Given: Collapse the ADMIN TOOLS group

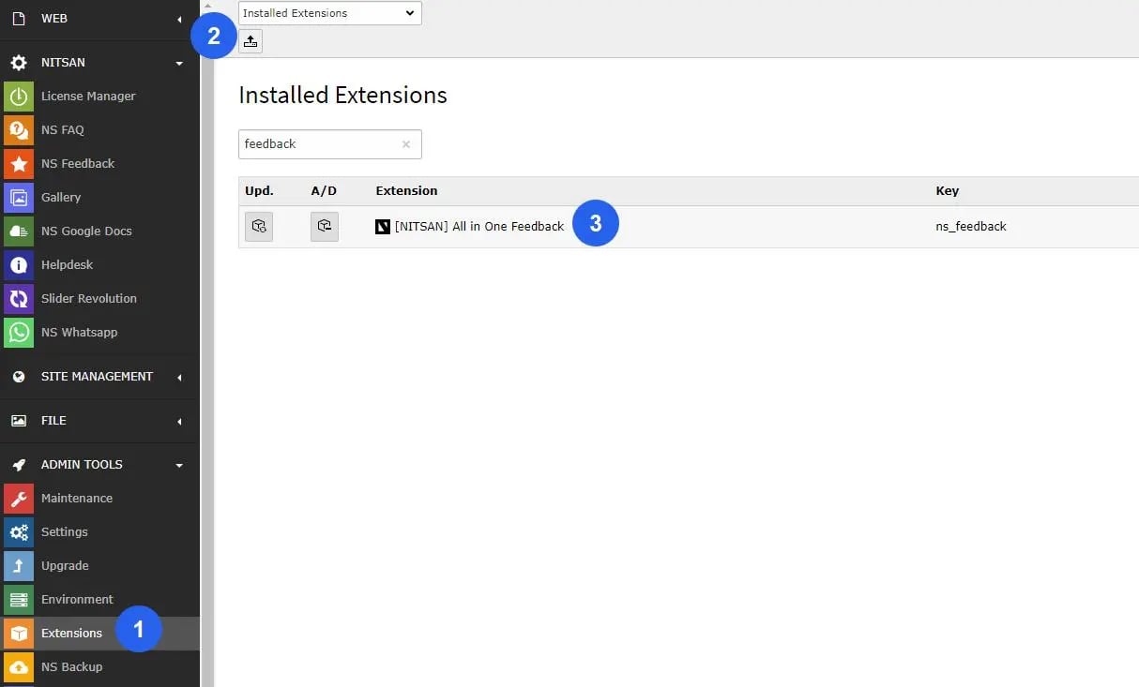Looking at the screenshot, I should (179, 466).
